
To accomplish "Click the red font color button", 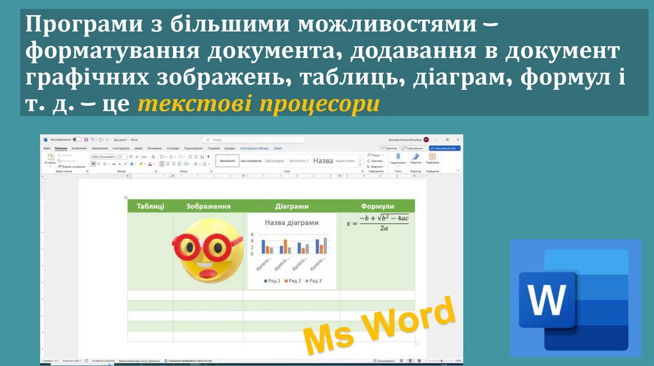I will click(150, 164).
